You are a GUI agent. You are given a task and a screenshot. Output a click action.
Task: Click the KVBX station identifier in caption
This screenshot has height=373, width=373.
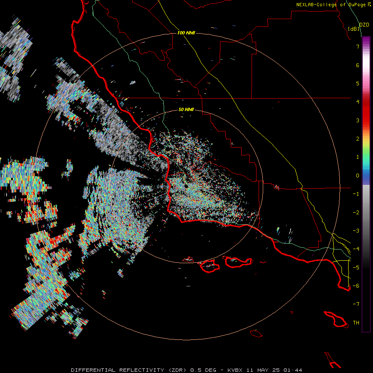click(x=235, y=370)
